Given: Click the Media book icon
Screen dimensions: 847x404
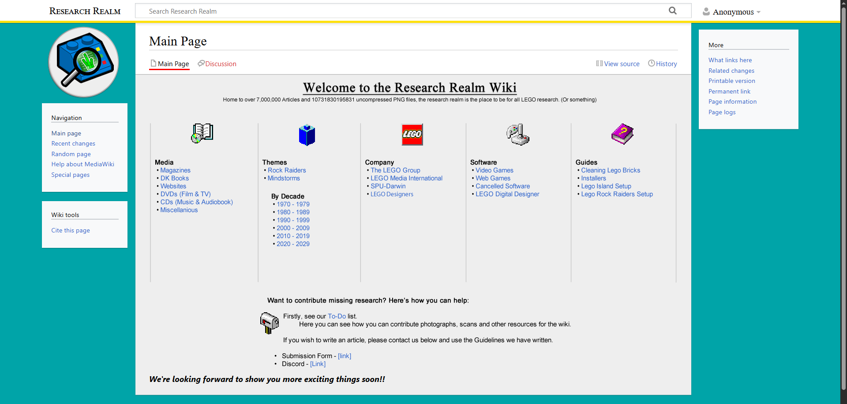Looking at the screenshot, I should (x=202, y=134).
